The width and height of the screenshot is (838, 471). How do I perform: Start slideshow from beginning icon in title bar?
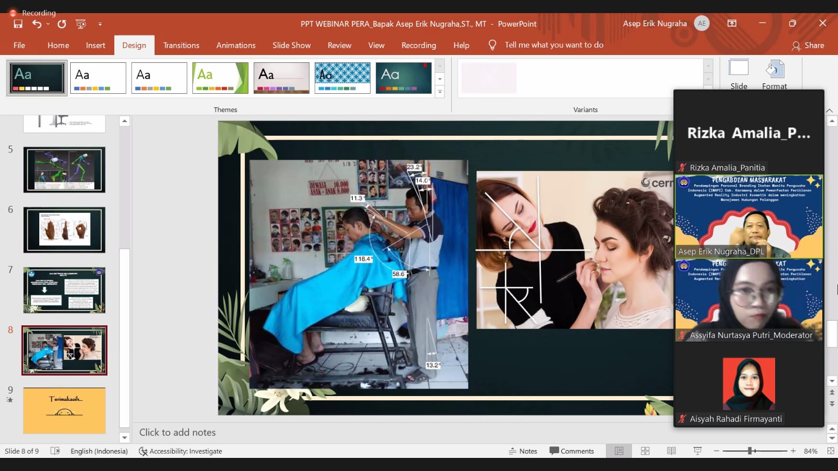click(x=81, y=24)
